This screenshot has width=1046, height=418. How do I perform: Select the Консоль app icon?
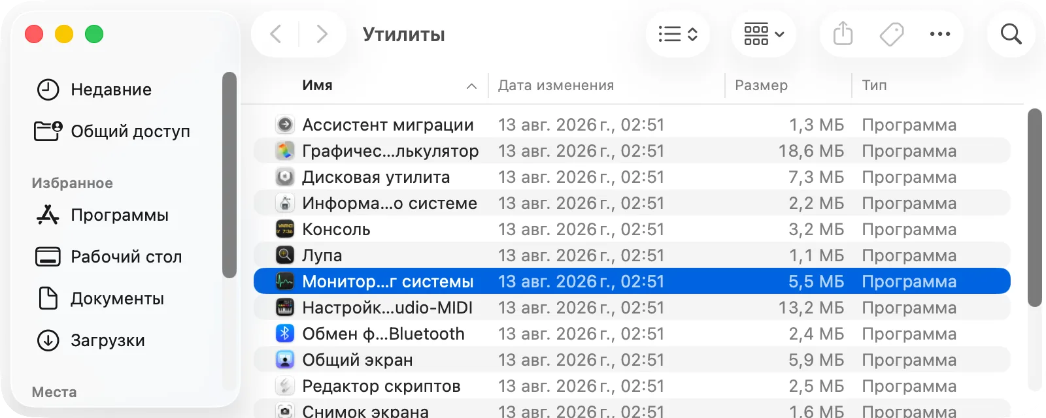point(285,229)
